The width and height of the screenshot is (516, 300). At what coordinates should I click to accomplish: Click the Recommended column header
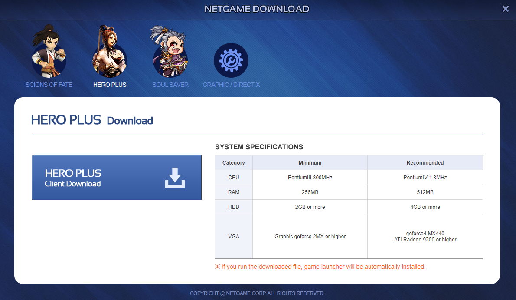425,163
